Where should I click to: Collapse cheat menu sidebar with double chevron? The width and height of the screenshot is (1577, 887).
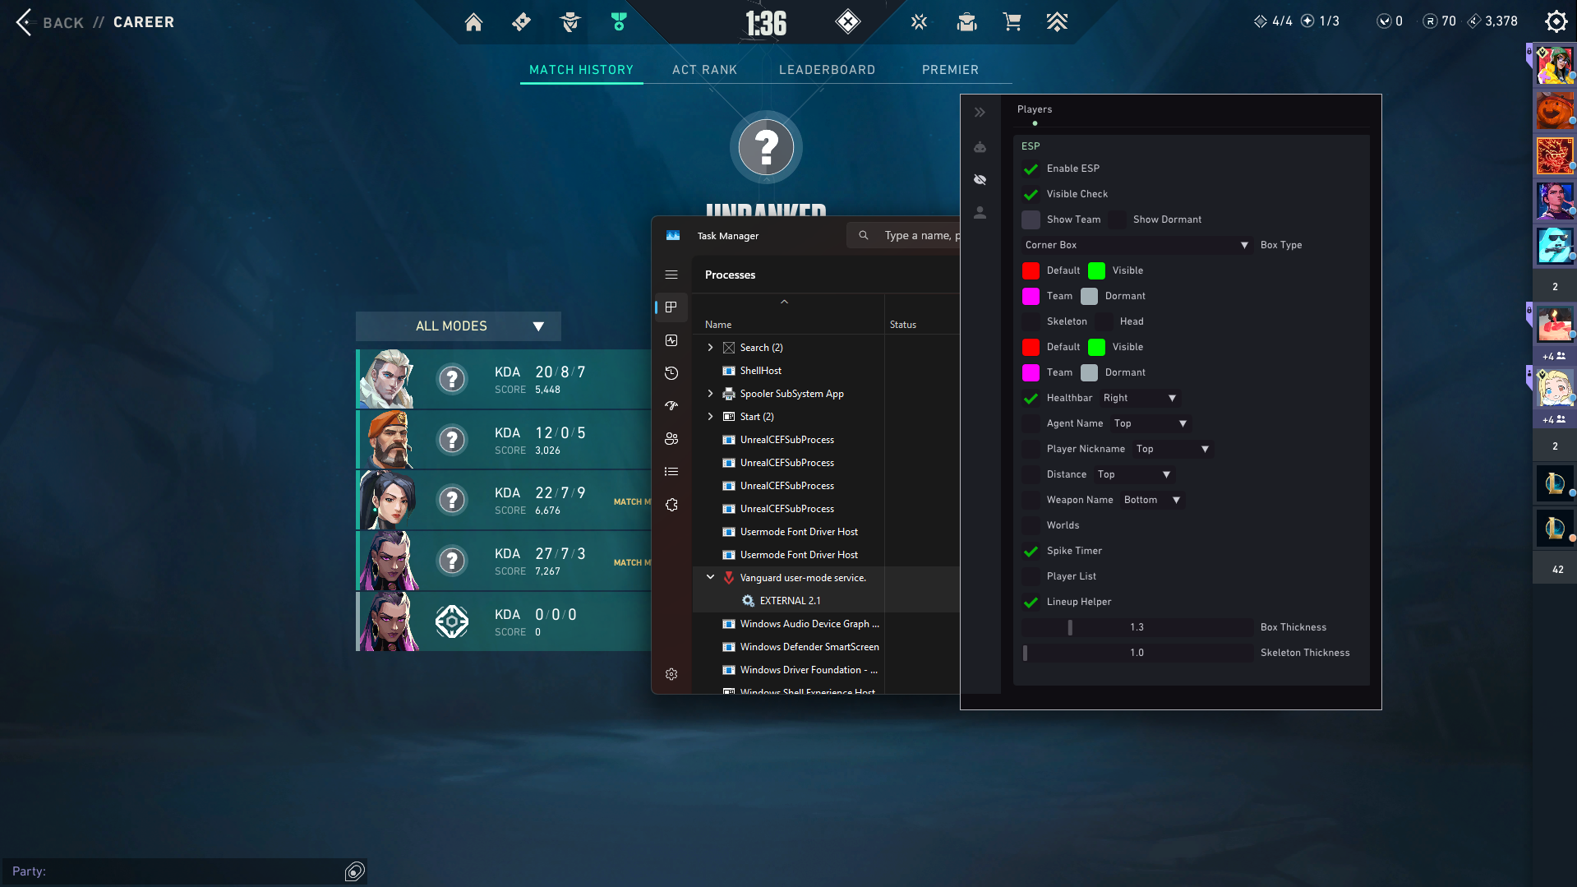(x=980, y=113)
